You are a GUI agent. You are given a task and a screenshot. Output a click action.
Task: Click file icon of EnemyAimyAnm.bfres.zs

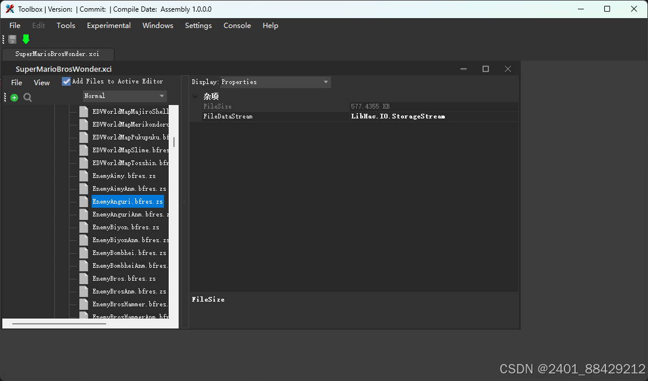84,188
